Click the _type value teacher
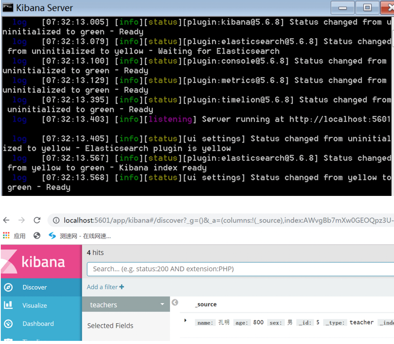 click(x=361, y=322)
